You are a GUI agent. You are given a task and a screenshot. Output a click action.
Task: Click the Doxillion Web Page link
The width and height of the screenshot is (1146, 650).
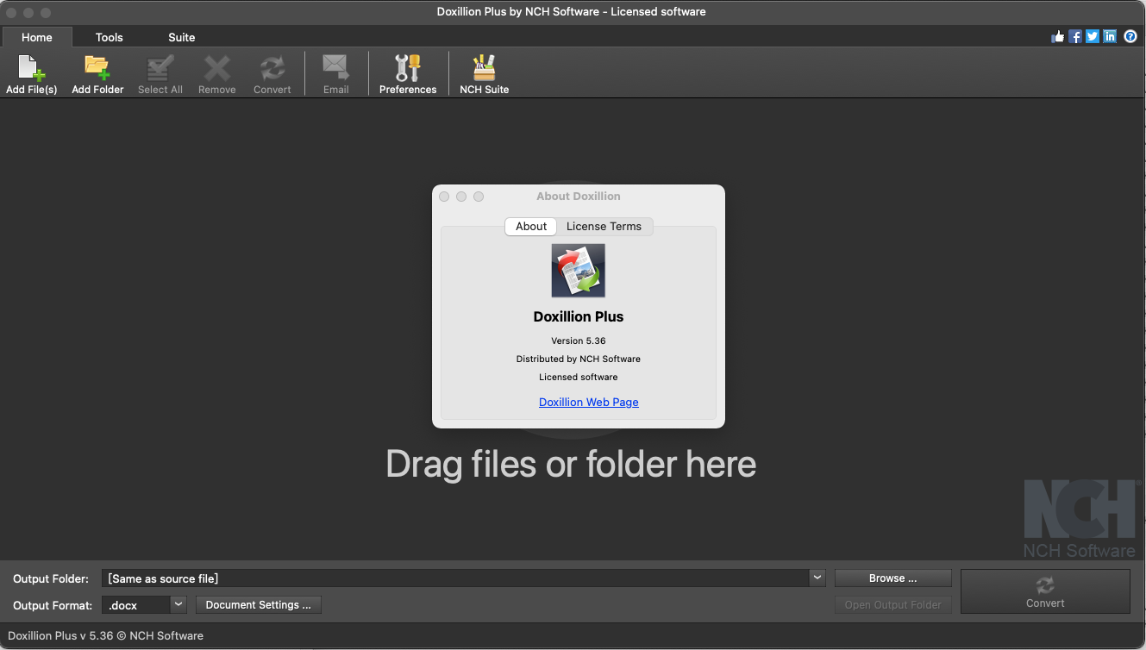588,402
